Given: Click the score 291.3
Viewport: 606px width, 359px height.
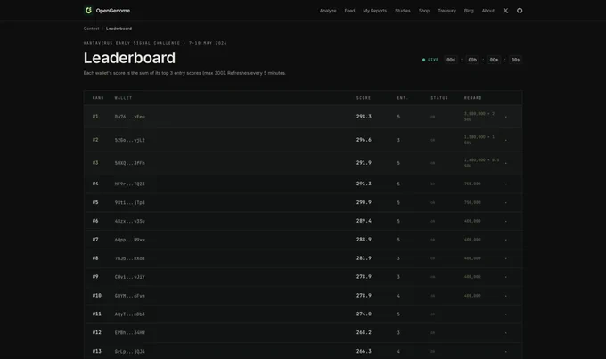Looking at the screenshot, I should coord(364,184).
